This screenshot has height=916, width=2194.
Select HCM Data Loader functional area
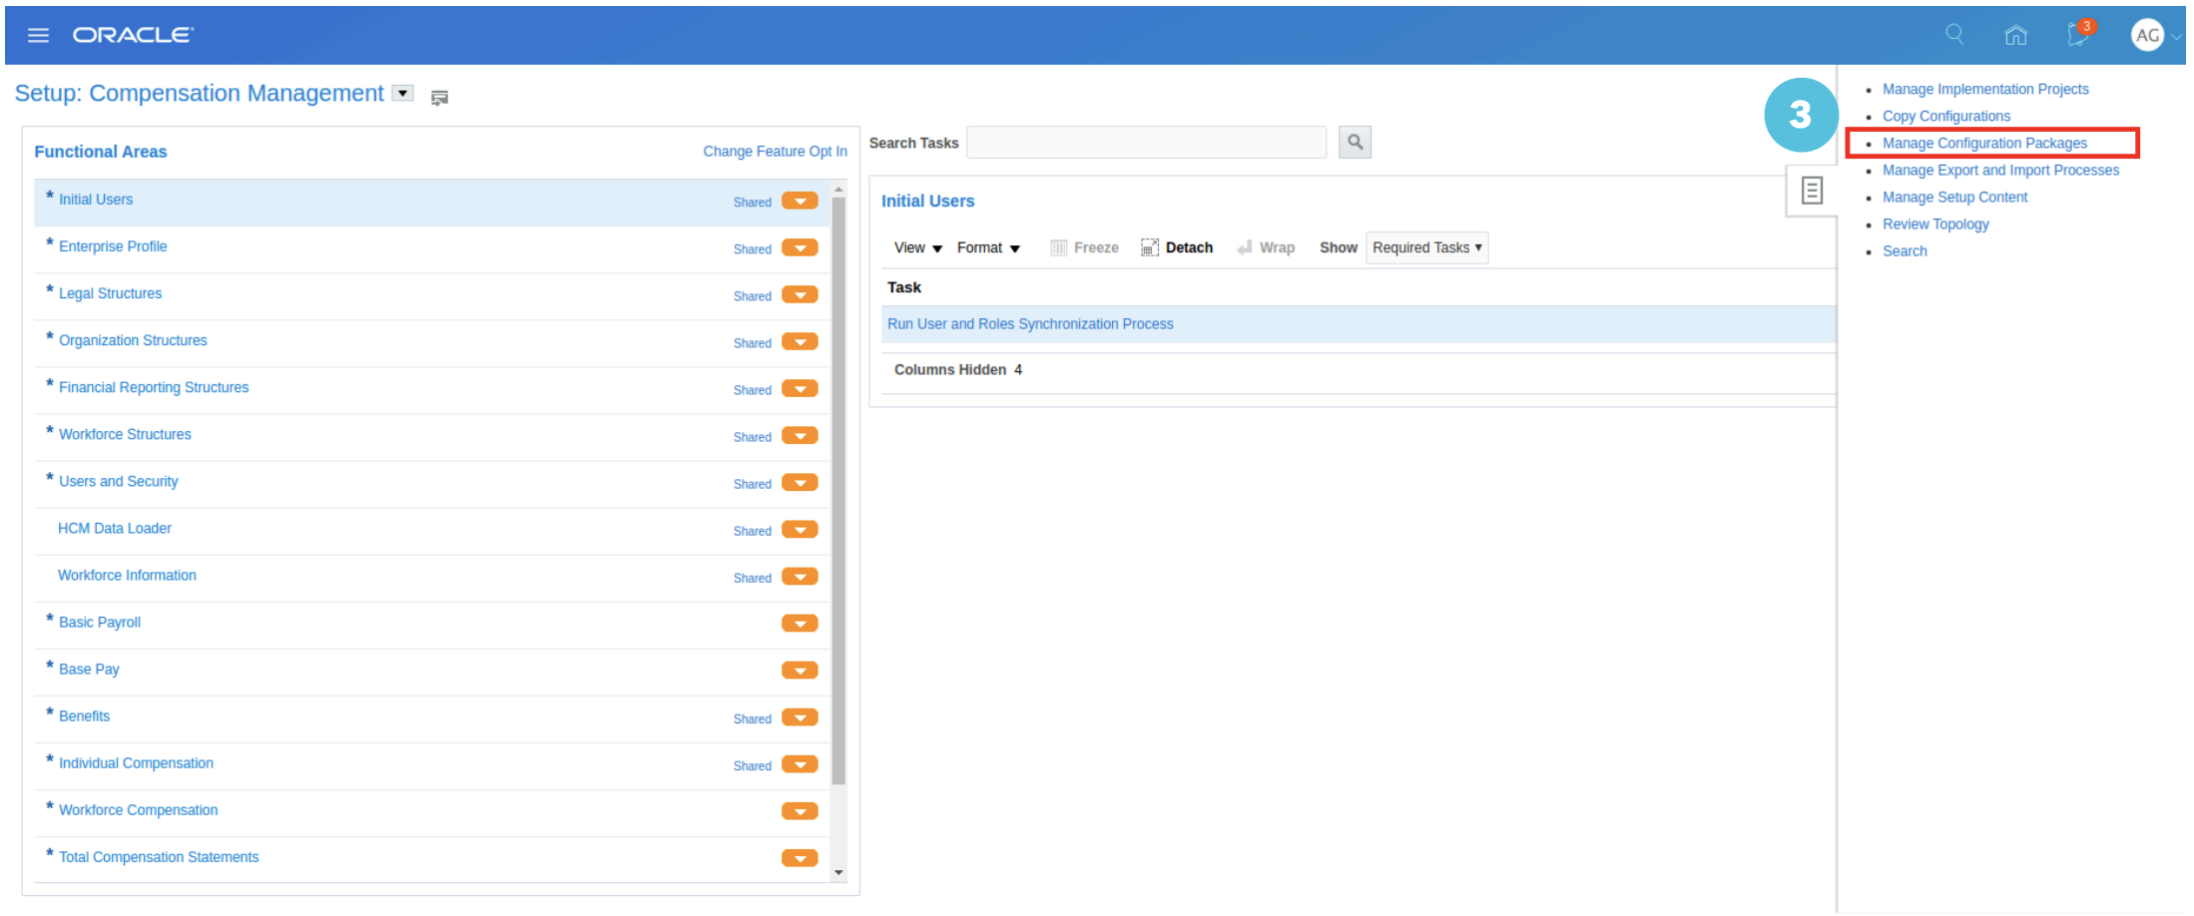[x=115, y=528]
